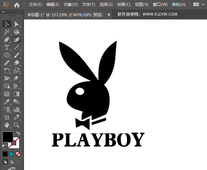The height and width of the screenshot is (170, 207).
Task: Close the 未标题-1 document tab
Action: pos(109,15)
